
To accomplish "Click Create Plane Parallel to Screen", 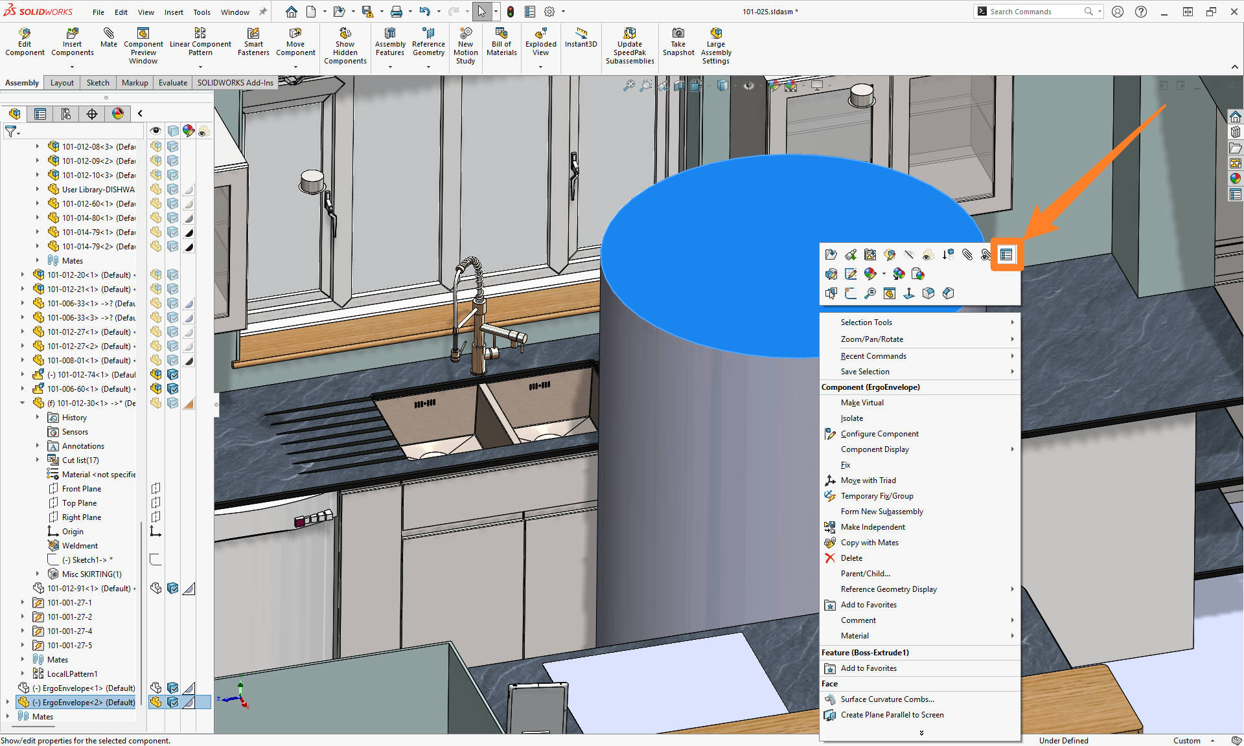I will tap(892, 715).
